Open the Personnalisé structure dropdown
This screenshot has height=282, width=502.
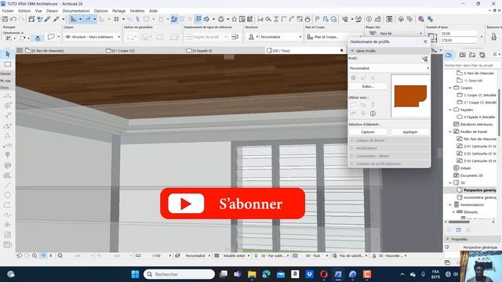(x=280, y=37)
